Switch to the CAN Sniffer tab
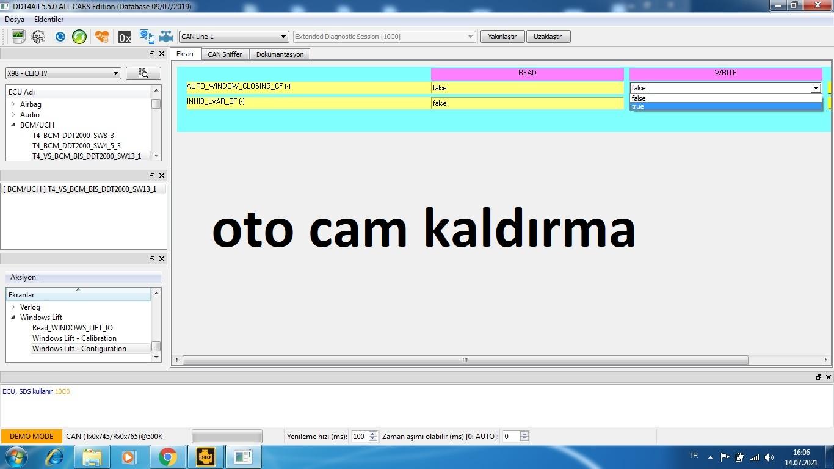Image resolution: width=834 pixels, height=469 pixels. [225, 54]
